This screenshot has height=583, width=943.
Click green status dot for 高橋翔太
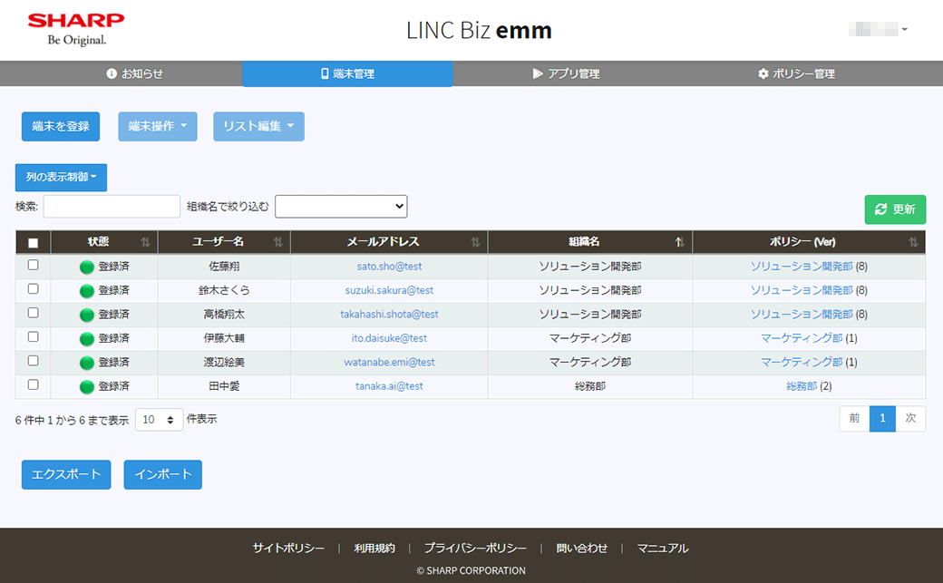pos(87,315)
